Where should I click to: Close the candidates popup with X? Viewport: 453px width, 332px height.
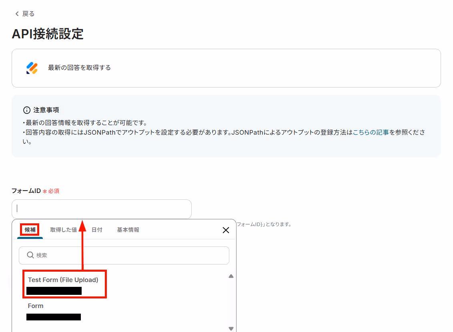[x=226, y=230]
